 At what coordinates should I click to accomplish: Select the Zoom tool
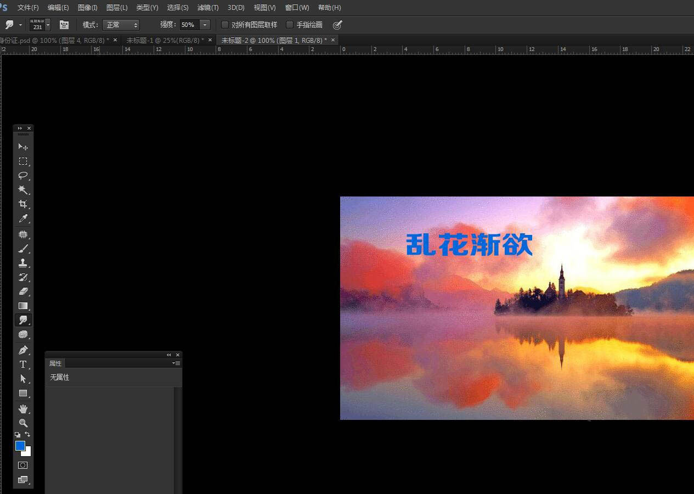[x=23, y=423]
